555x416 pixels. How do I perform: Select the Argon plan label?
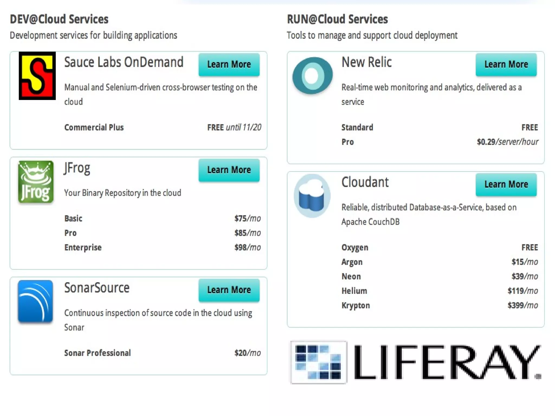tap(352, 262)
